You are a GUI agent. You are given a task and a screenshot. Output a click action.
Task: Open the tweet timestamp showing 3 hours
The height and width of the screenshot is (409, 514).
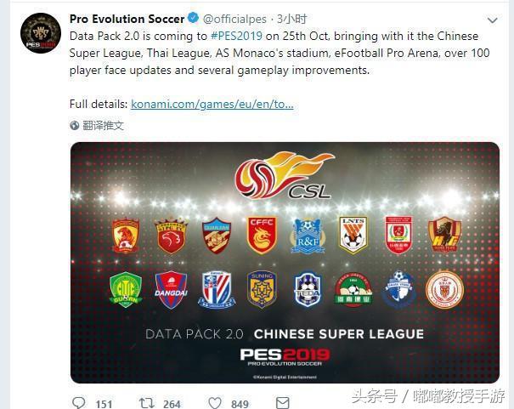pyautogui.click(x=291, y=19)
